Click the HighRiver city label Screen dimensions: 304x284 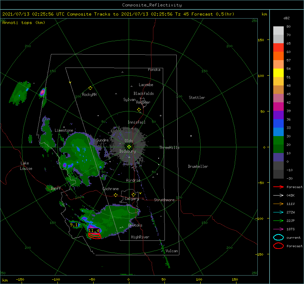click(x=140, y=237)
